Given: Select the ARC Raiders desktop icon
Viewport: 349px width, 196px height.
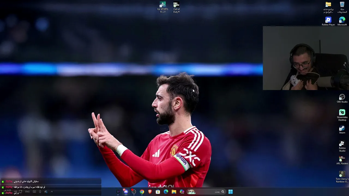Looking at the screenshot, I should coord(342,160).
